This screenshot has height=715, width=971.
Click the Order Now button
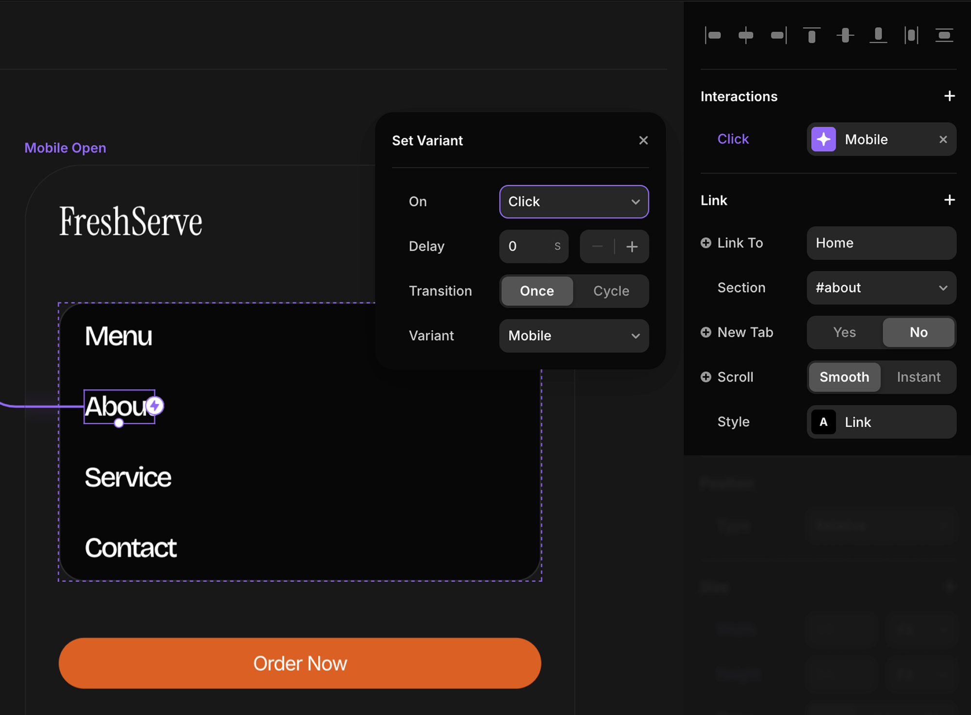click(300, 664)
